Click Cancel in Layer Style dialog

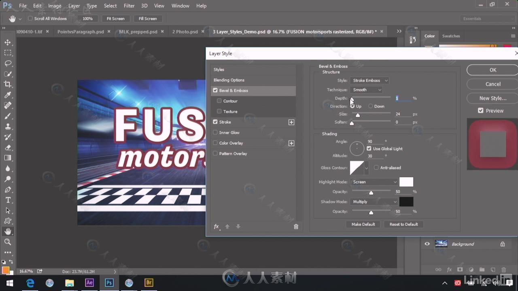493,84
